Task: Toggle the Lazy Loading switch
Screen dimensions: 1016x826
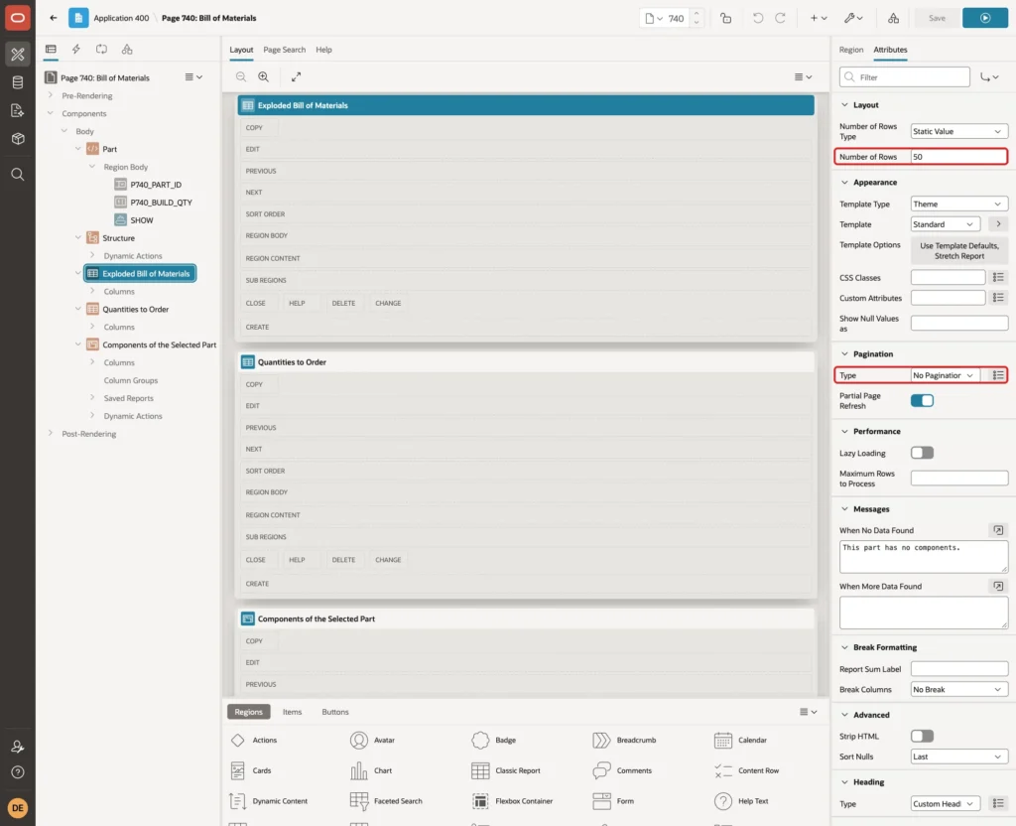Action: pyautogui.click(x=922, y=453)
